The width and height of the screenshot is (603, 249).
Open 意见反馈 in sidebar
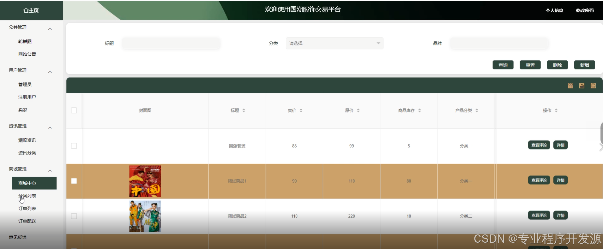[18, 237]
